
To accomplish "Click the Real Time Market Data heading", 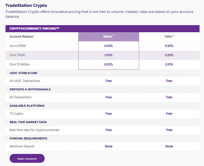I will click(x=28, y=122).
